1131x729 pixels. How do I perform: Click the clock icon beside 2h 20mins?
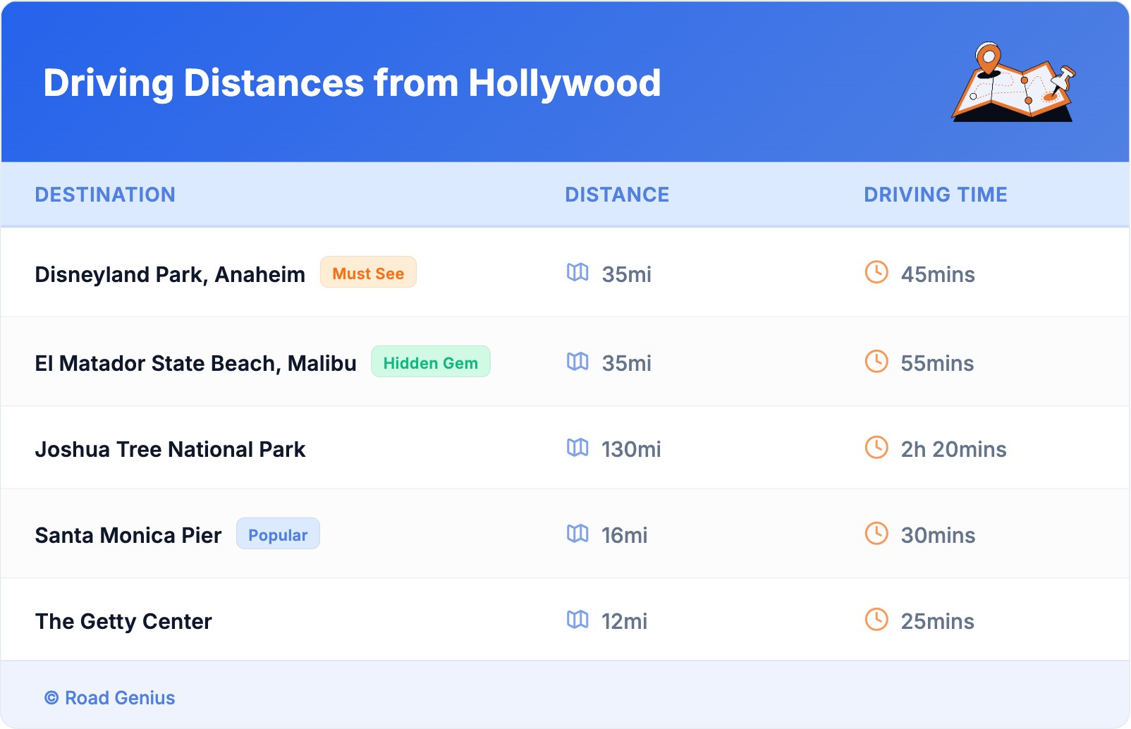click(876, 448)
